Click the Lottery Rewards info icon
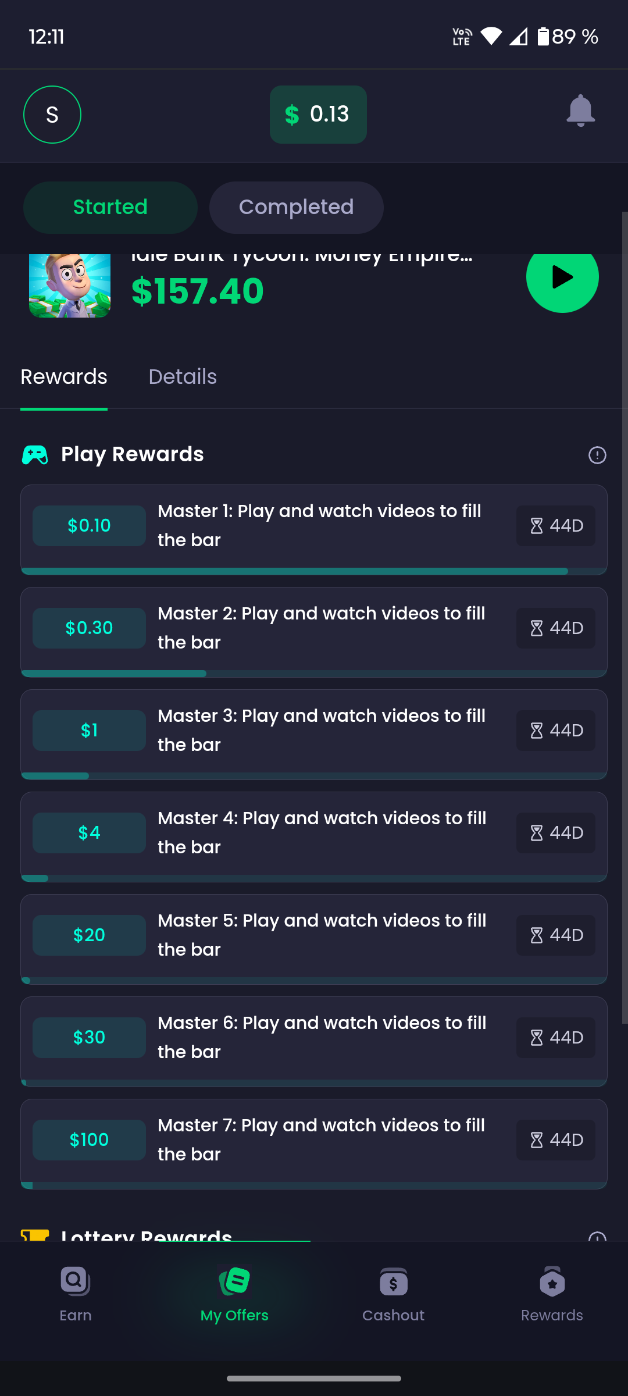The image size is (628, 1396). coord(597,1237)
